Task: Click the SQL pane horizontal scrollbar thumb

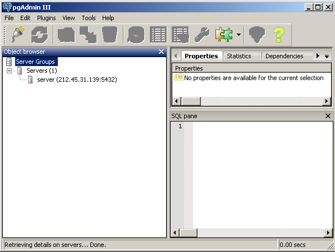Action: tap(189, 232)
